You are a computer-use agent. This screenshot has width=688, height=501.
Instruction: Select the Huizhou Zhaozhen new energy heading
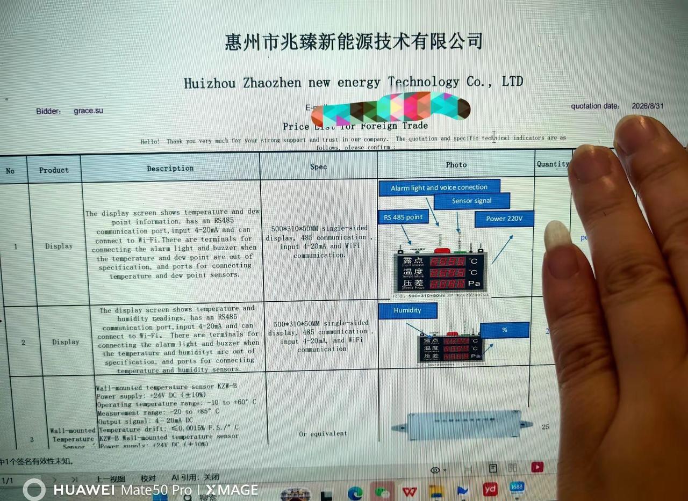pyautogui.click(x=353, y=83)
